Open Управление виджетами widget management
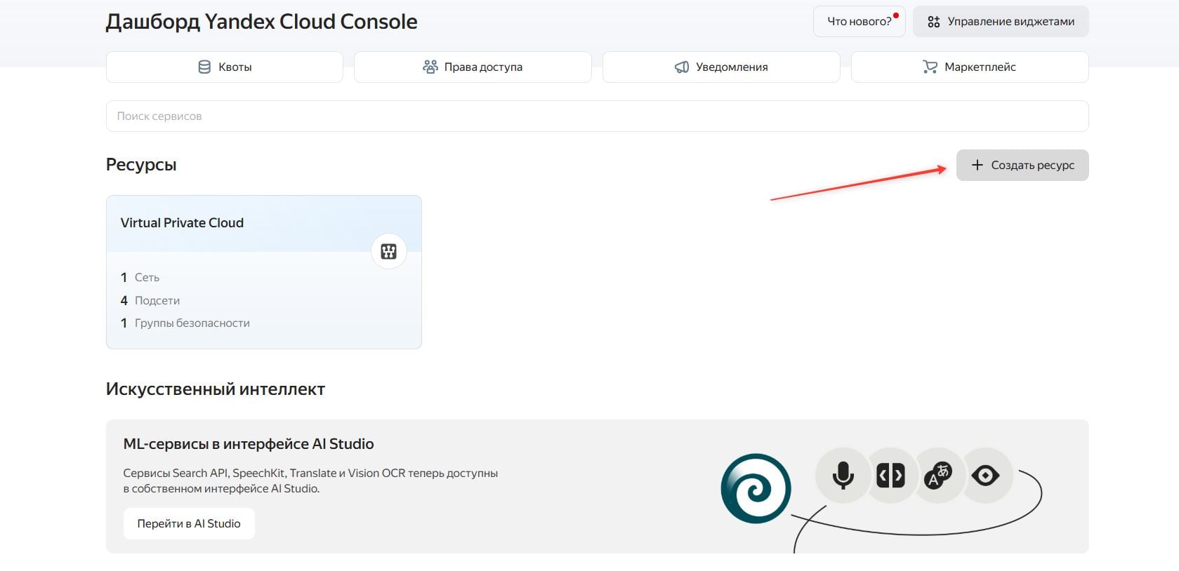The height and width of the screenshot is (571, 1179). point(1001,22)
